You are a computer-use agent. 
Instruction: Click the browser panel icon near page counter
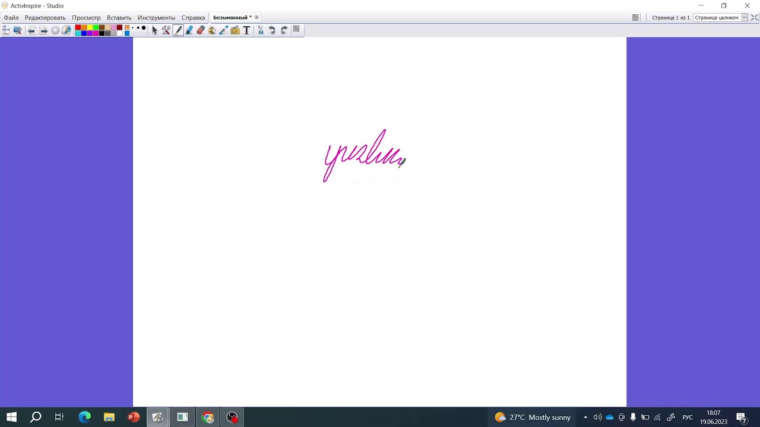click(x=635, y=17)
